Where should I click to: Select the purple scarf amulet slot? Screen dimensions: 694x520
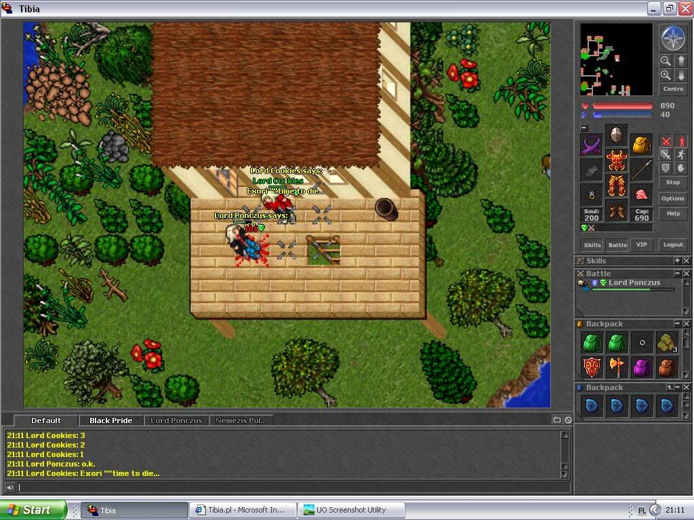(591, 145)
